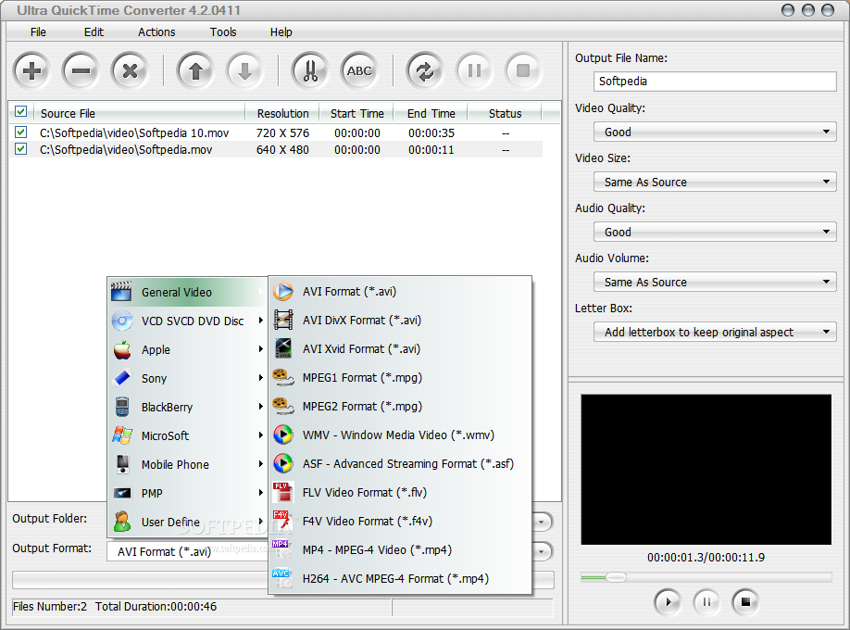Click the 720 X 576 resolution cell
The width and height of the screenshot is (850, 630).
coord(282,132)
